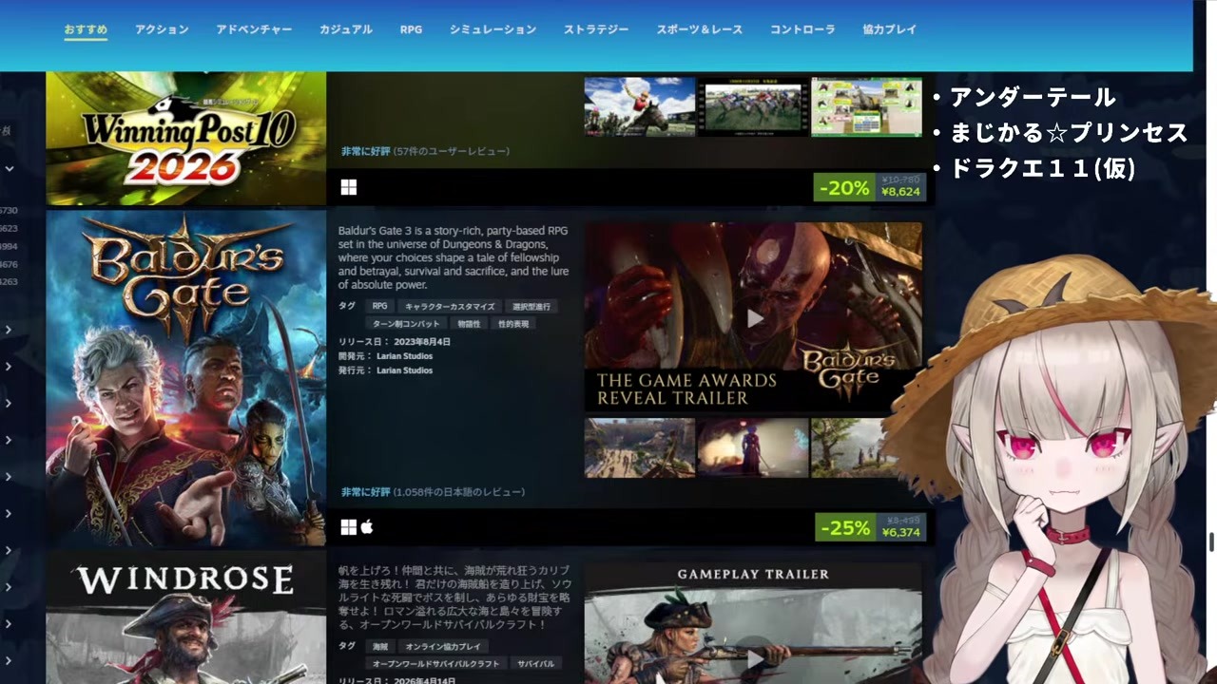The height and width of the screenshot is (684, 1217).
Task: Open publisher Larian Studios link
Action: [x=404, y=370]
